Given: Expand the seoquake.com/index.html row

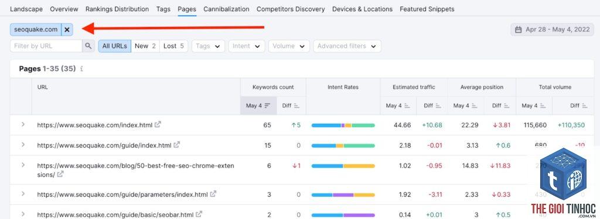Looking at the screenshot, I should point(23,124).
